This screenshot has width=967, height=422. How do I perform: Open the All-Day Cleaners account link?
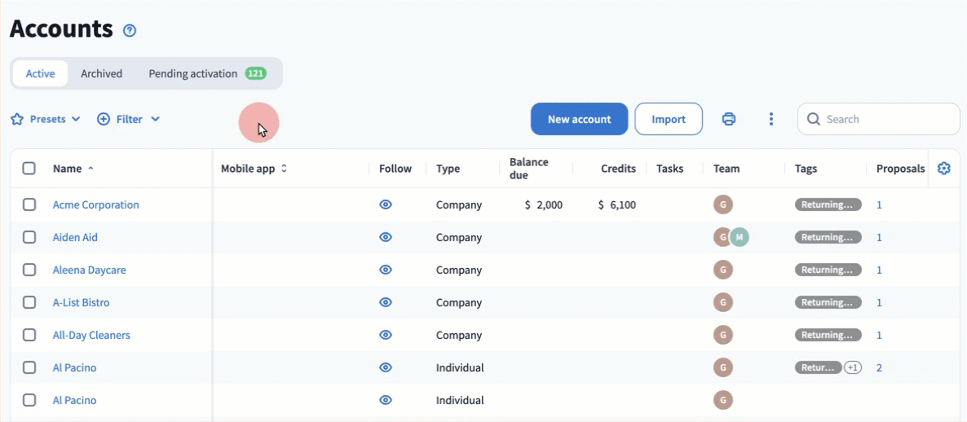click(91, 335)
